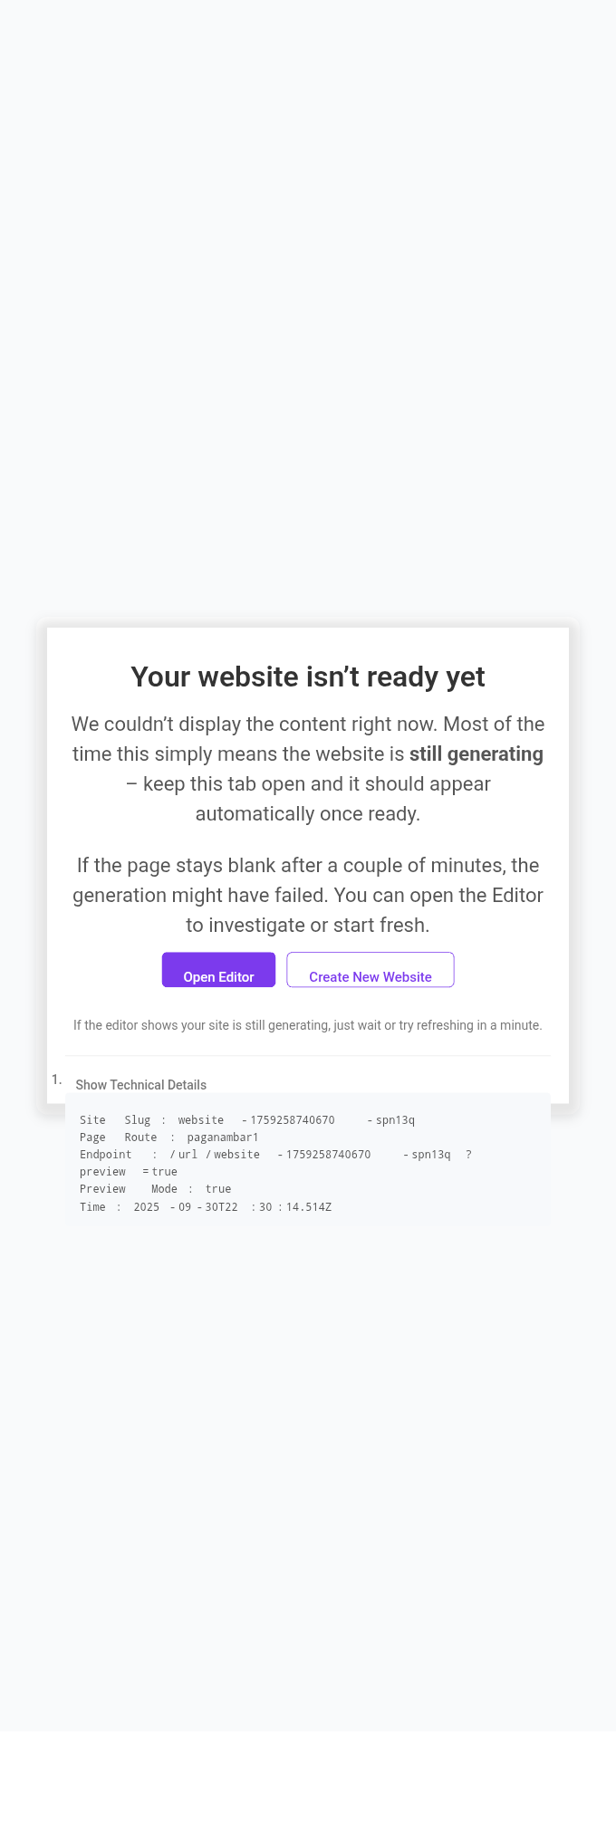Click the bold "still generating" text
This screenshot has height=1843, width=616.
476,754
